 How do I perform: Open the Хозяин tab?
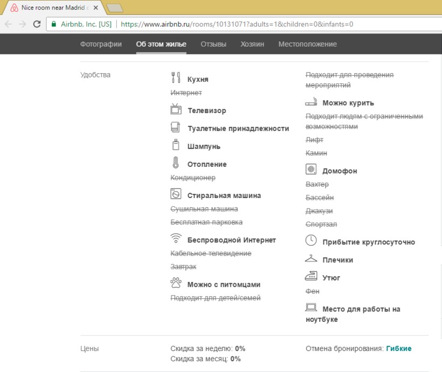[x=252, y=44]
